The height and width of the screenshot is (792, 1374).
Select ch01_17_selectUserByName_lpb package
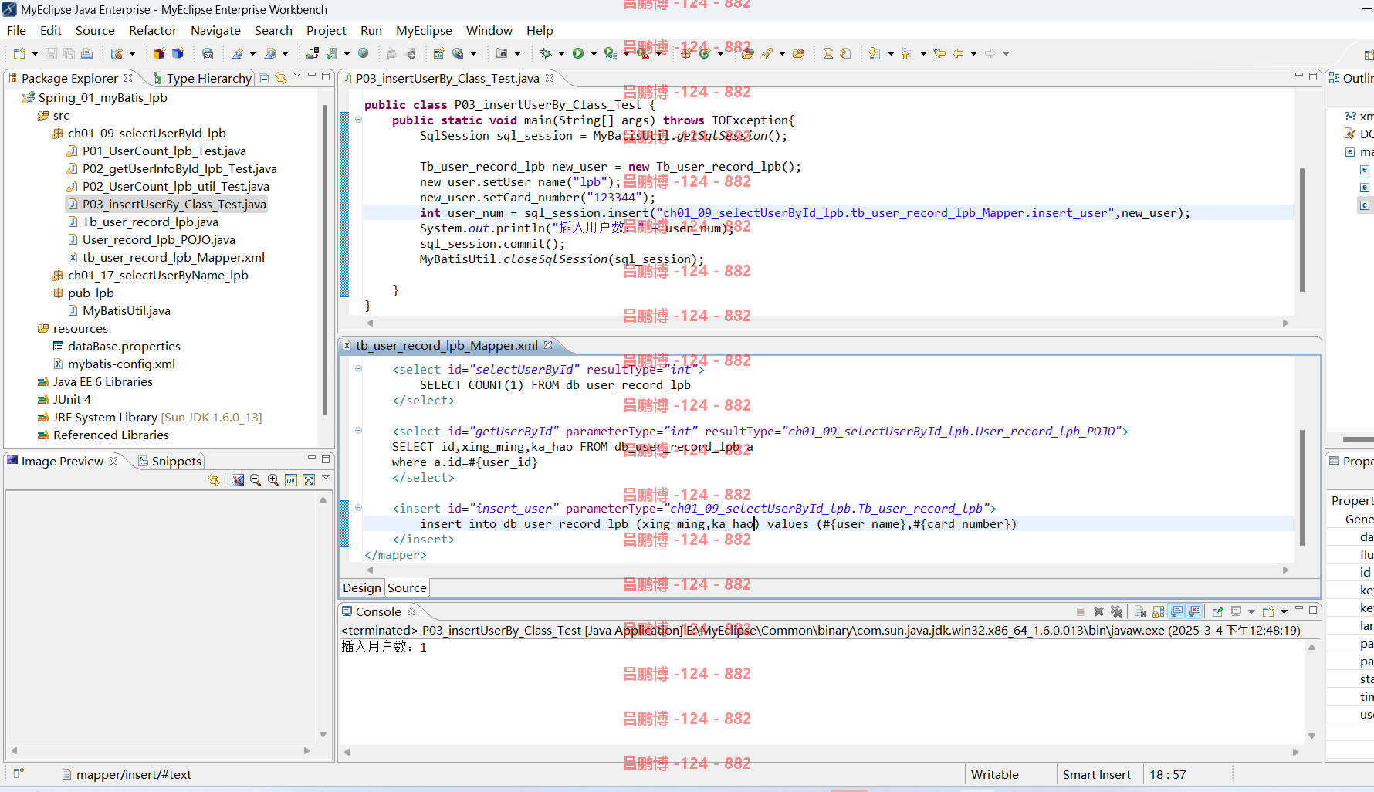[151, 275]
